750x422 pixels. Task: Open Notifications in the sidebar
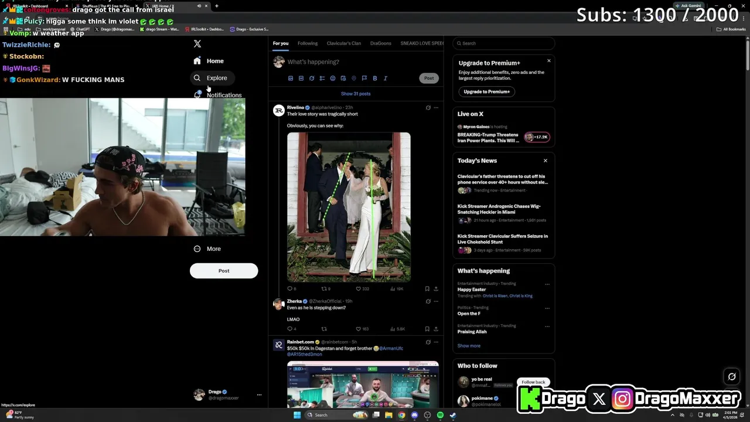click(x=217, y=94)
